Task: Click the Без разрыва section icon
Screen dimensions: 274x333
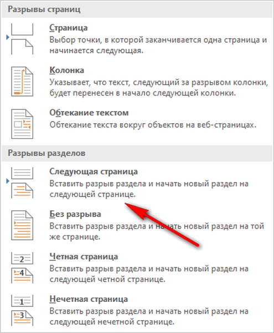Action: coord(22,225)
